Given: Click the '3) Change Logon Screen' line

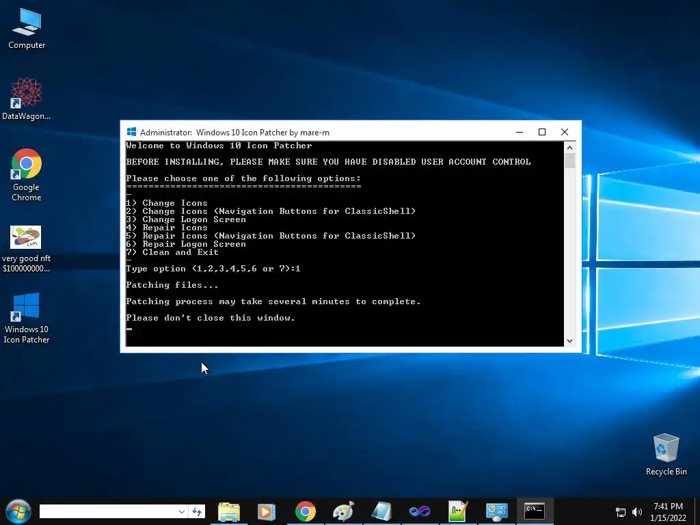Looking at the screenshot, I should pos(186,219).
